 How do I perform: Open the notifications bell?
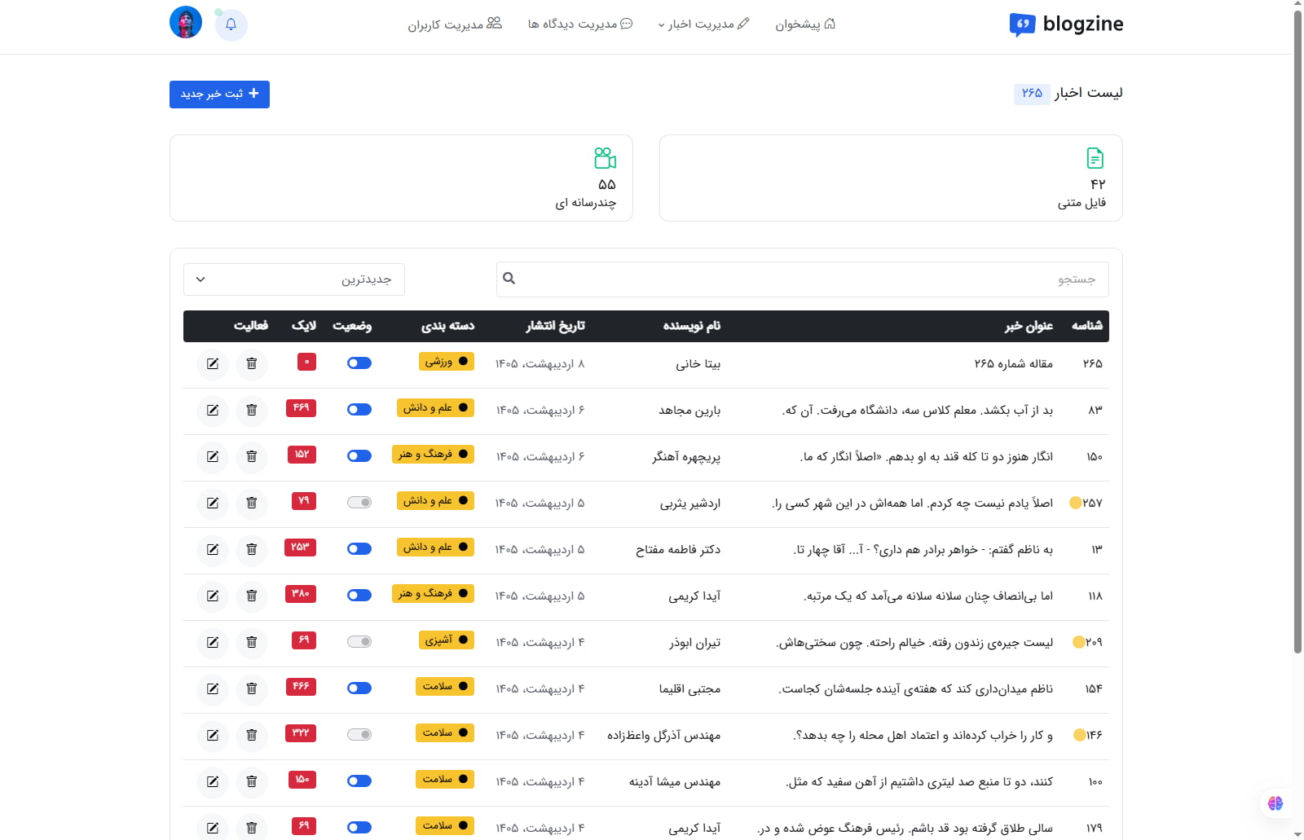point(231,24)
